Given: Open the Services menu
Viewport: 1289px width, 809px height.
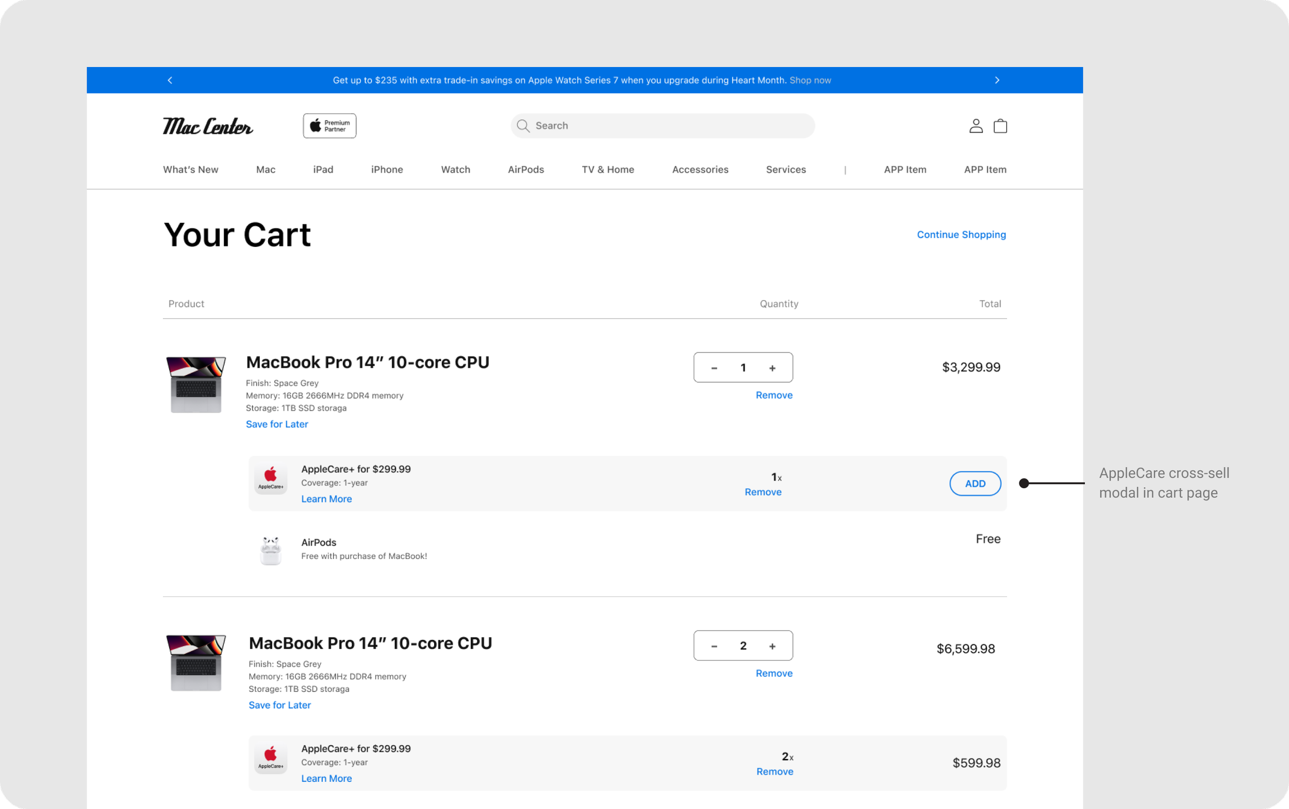Looking at the screenshot, I should tap(785, 170).
